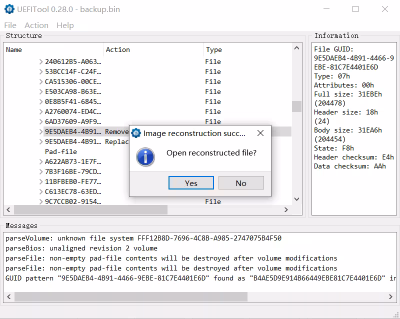The height and width of the screenshot is (319, 400).
Task: Expand the A622AB73-1E7F tree item
Action: [41, 162]
